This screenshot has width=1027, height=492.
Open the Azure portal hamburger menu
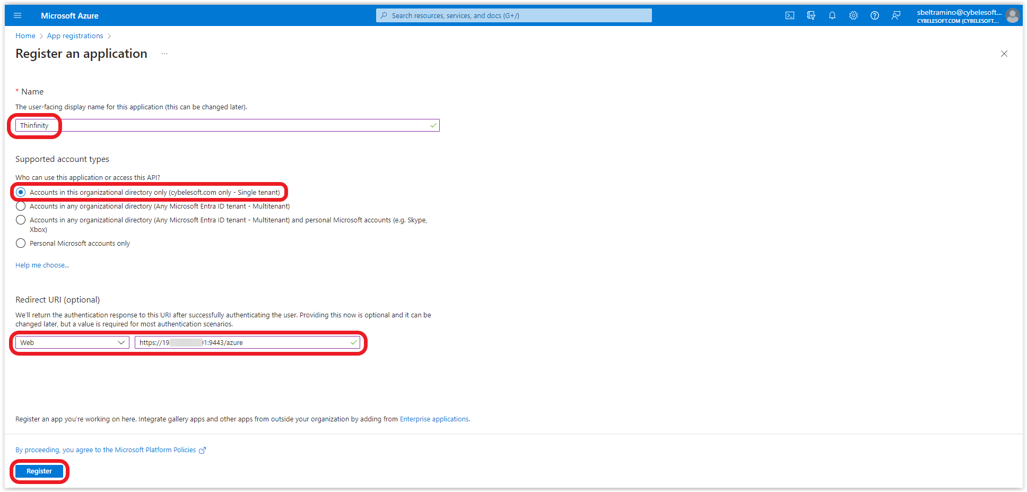point(18,15)
